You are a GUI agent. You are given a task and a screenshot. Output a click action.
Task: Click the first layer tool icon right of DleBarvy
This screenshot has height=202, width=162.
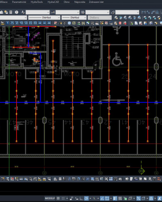click(116, 18)
